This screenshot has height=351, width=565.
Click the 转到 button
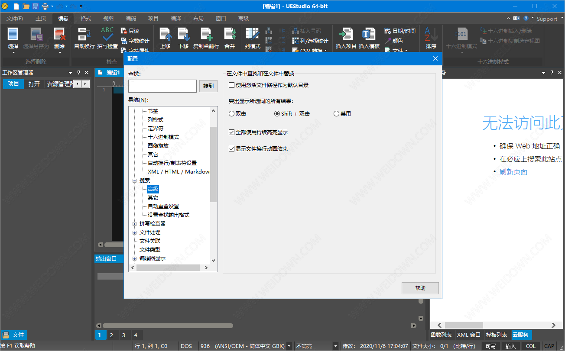pos(208,86)
